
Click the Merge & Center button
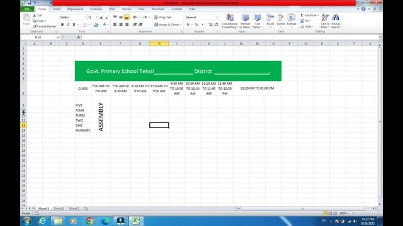click(166, 24)
